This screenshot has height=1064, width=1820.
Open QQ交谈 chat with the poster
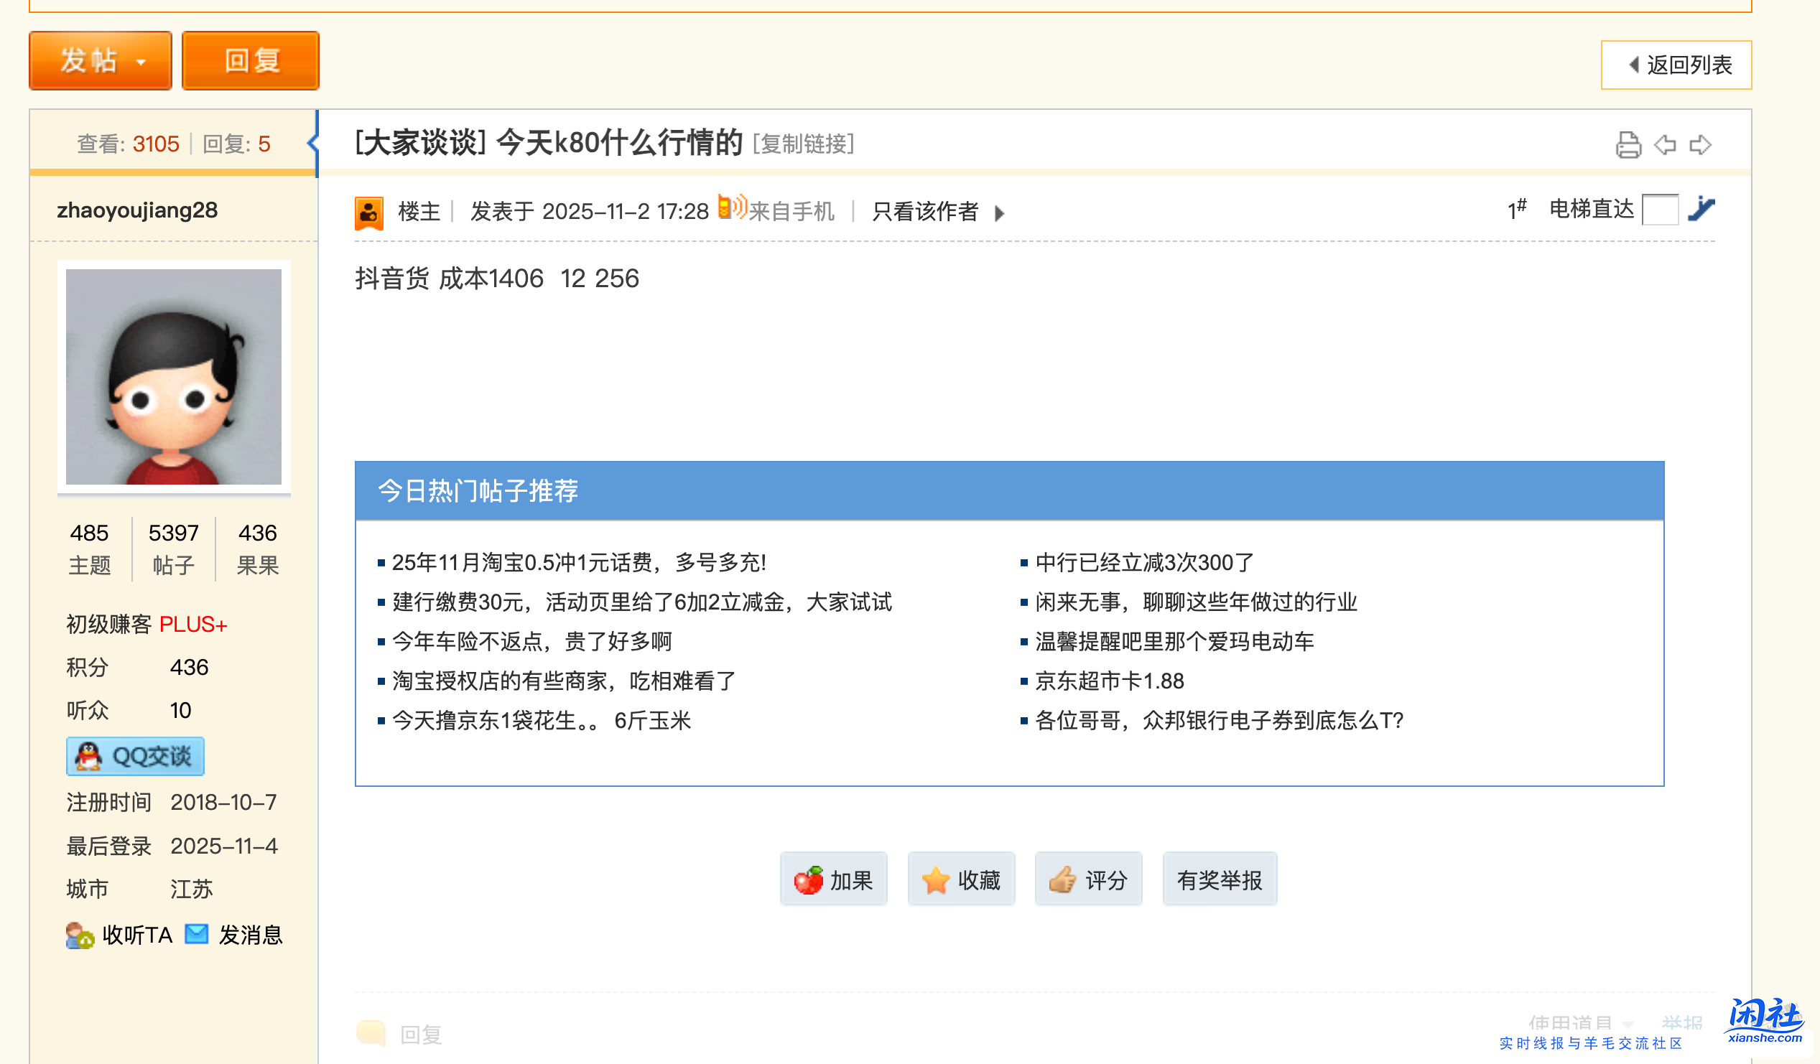coord(135,757)
